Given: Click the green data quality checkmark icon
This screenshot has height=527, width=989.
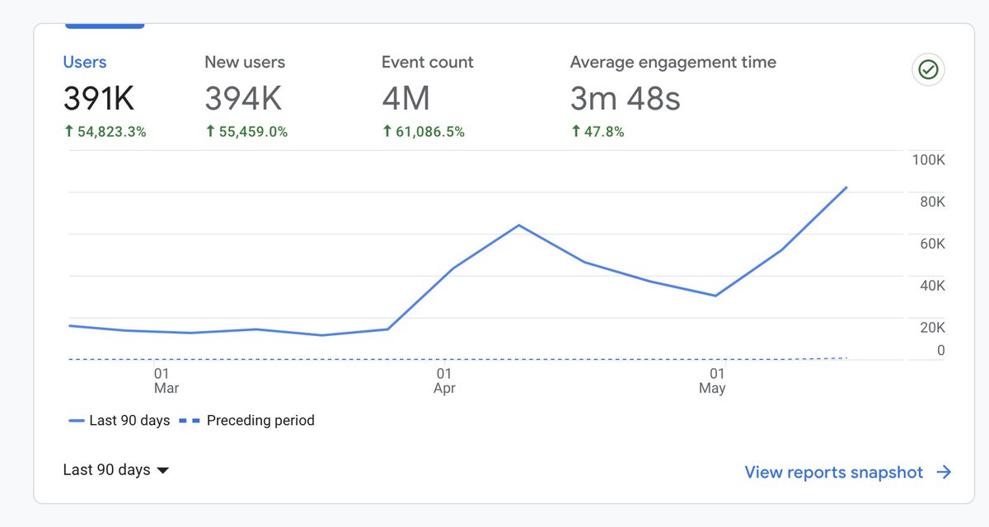Looking at the screenshot, I should pos(928,70).
